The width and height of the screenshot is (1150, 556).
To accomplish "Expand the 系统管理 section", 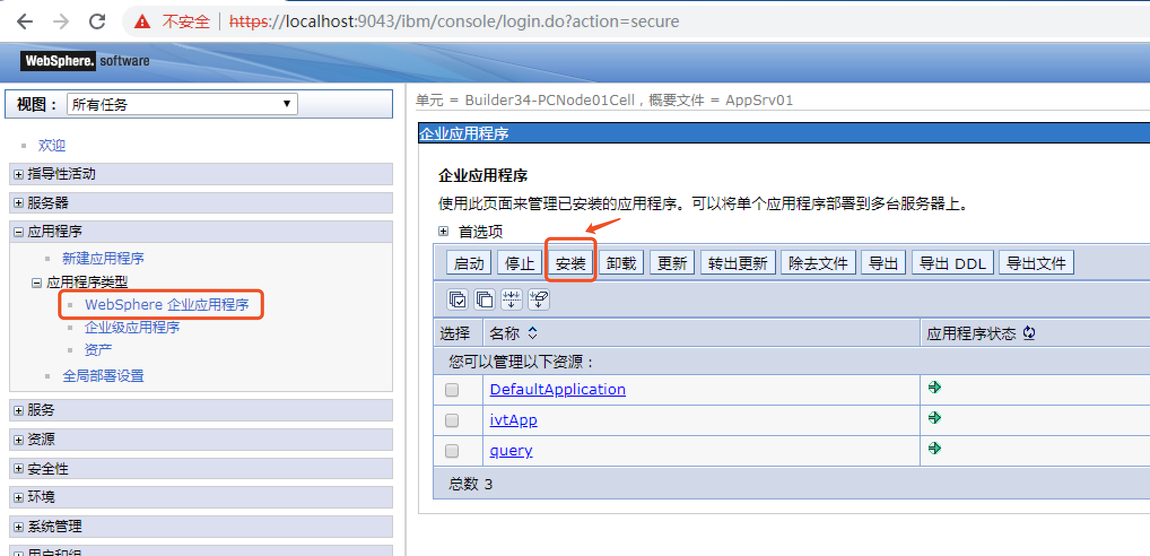I will [x=19, y=527].
